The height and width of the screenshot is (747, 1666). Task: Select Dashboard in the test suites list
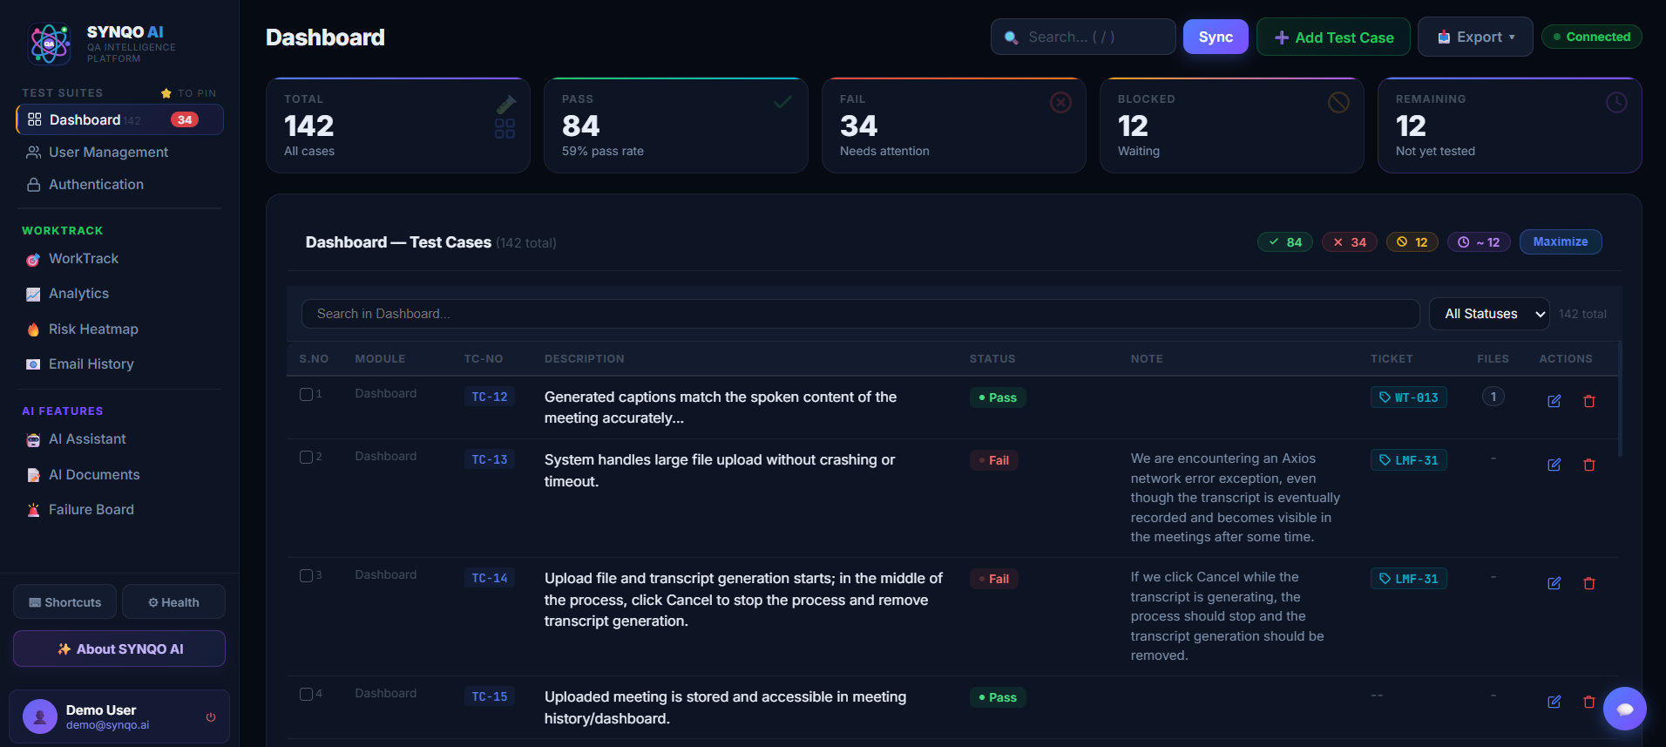point(119,119)
